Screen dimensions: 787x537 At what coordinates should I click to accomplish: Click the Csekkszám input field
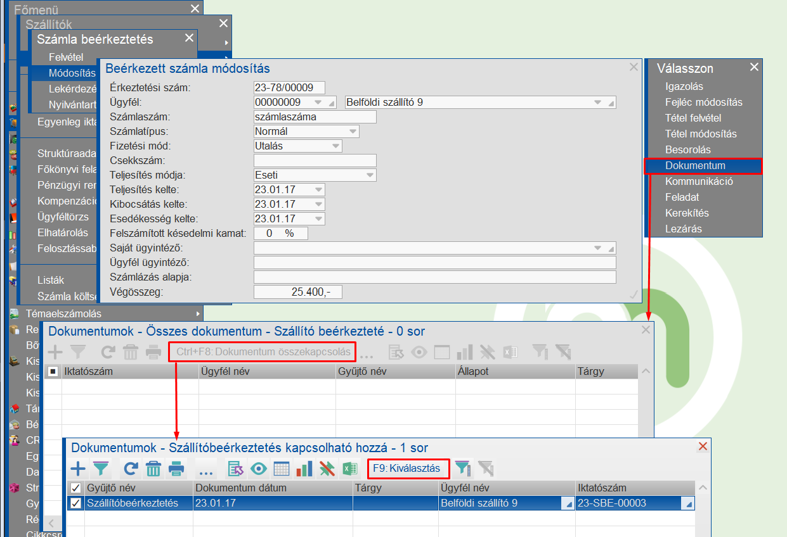coord(315,161)
